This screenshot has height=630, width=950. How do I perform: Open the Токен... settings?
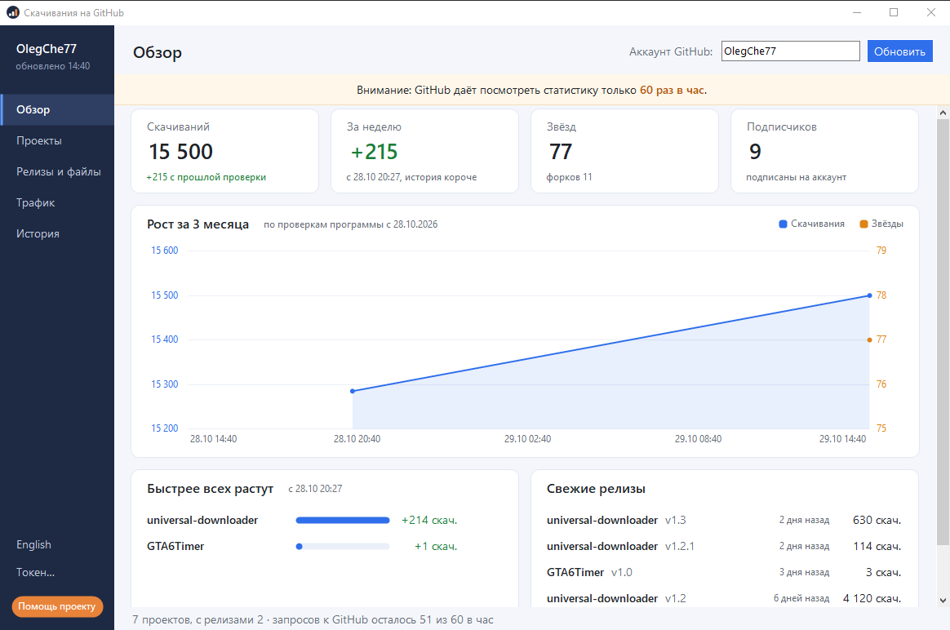point(35,572)
